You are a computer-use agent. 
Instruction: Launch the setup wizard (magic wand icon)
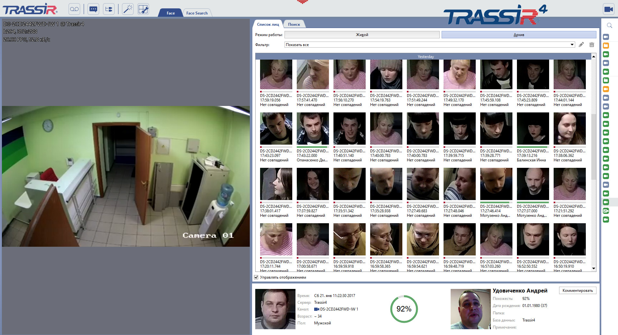tap(128, 9)
